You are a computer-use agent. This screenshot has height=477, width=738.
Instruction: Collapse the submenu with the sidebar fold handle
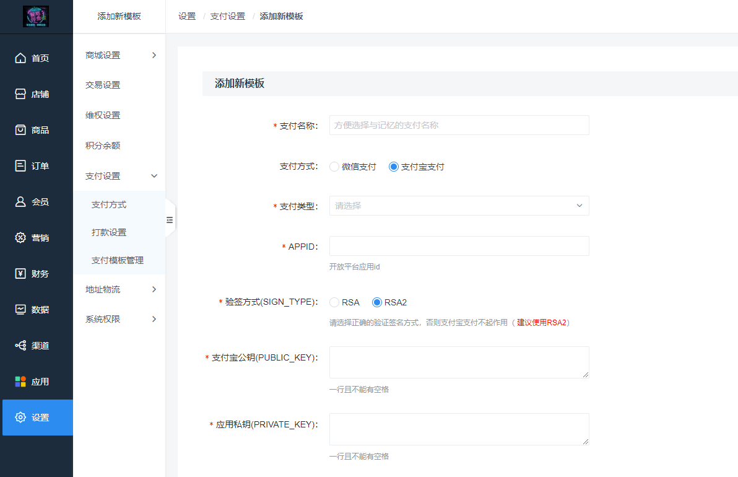[170, 220]
